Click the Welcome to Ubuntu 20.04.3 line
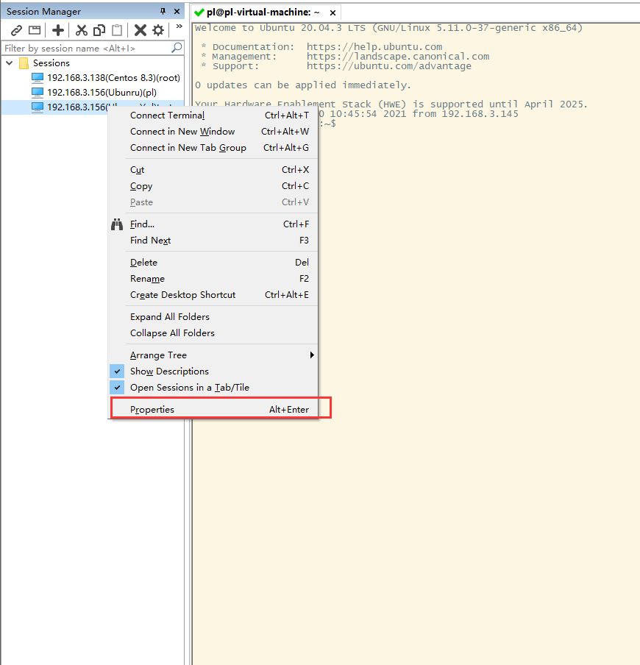Screen dimensions: 640x665 388,28
